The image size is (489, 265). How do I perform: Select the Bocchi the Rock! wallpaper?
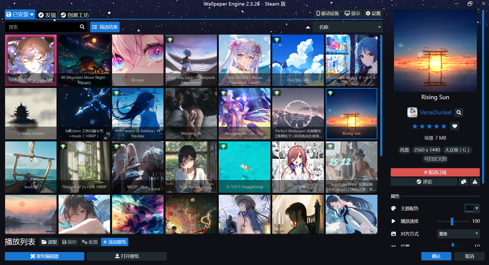[x=351, y=60]
